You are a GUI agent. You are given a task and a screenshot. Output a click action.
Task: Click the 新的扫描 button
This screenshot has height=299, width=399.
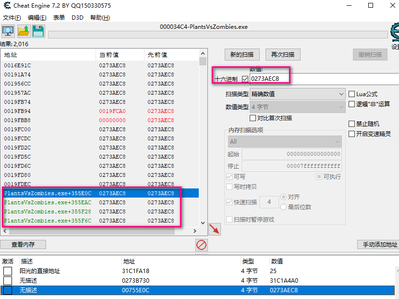[x=242, y=54]
